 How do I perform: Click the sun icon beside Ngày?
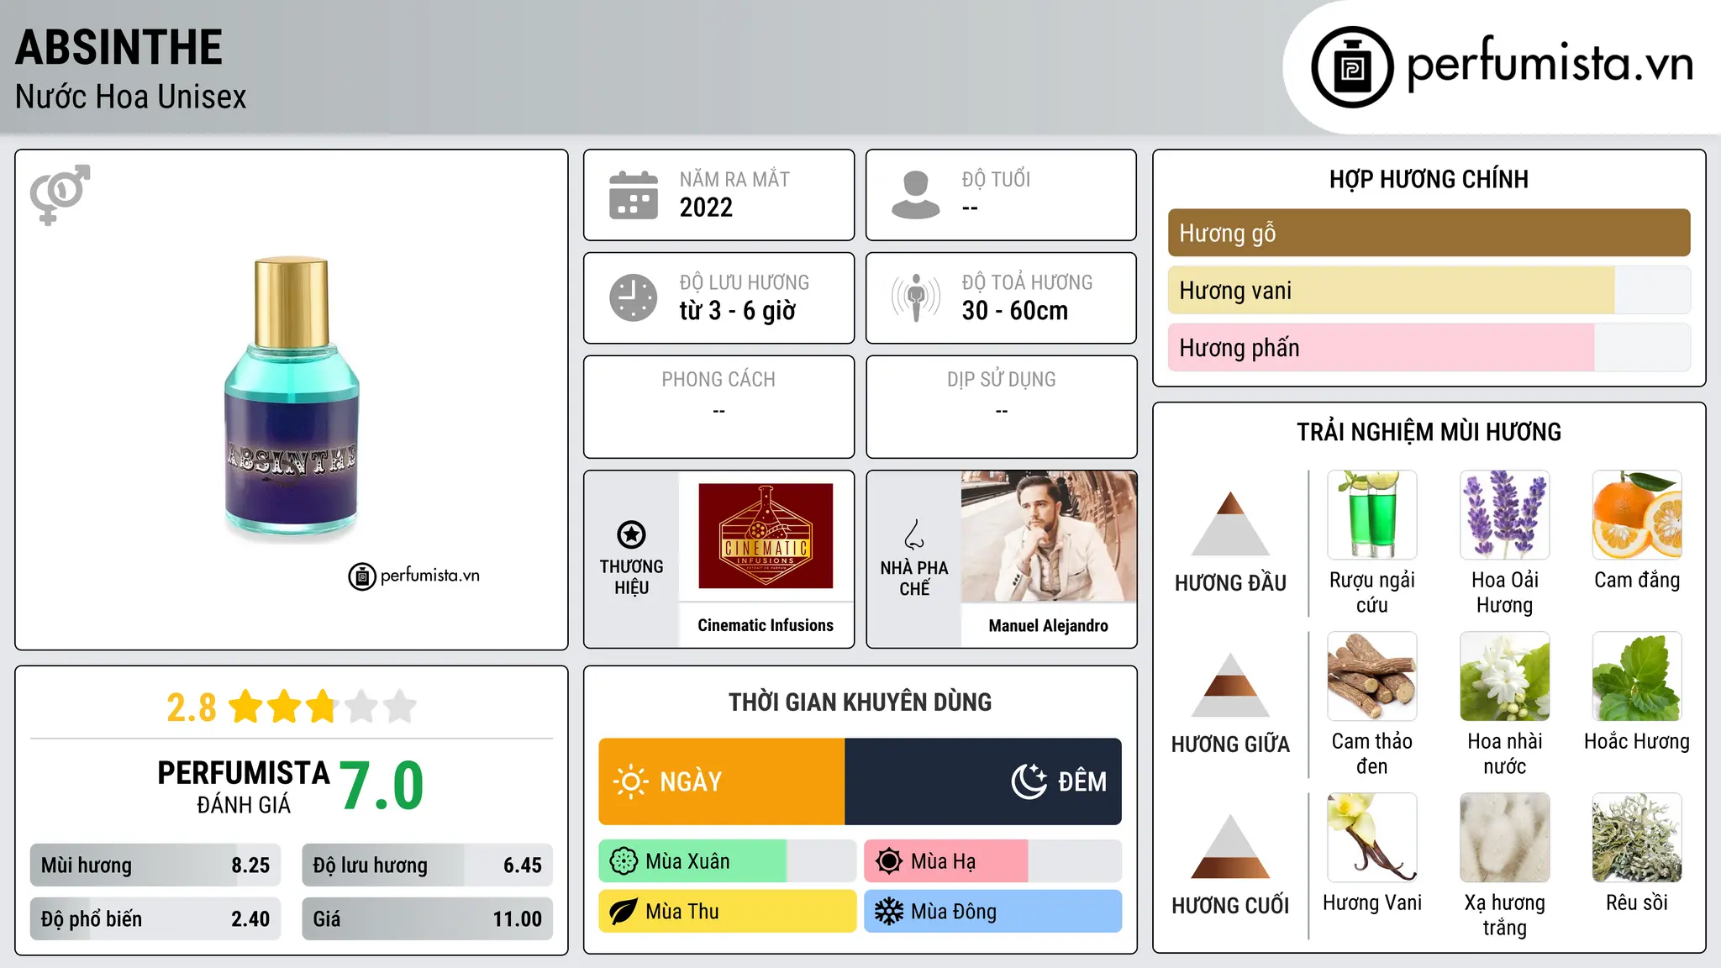click(x=631, y=781)
